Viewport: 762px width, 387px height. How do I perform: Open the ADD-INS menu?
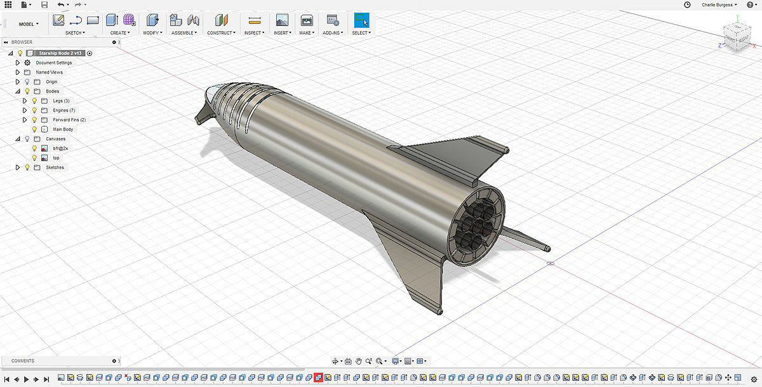(332, 33)
